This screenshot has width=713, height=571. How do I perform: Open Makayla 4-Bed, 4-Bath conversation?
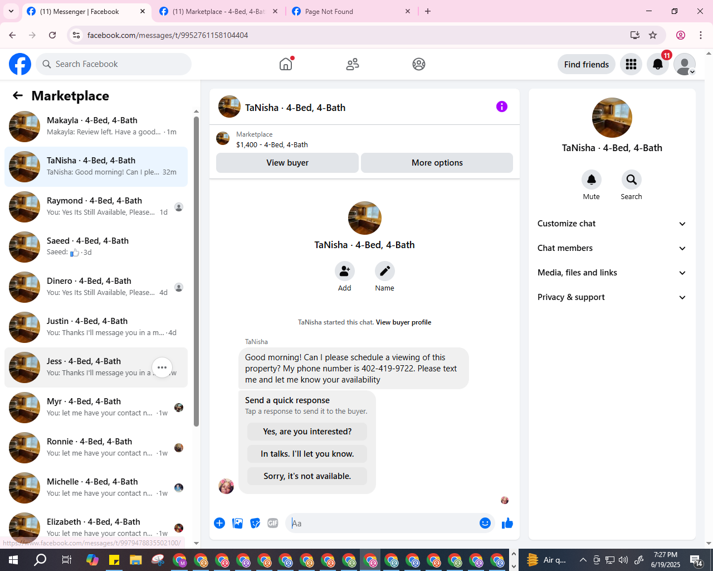[x=96, y=127]
